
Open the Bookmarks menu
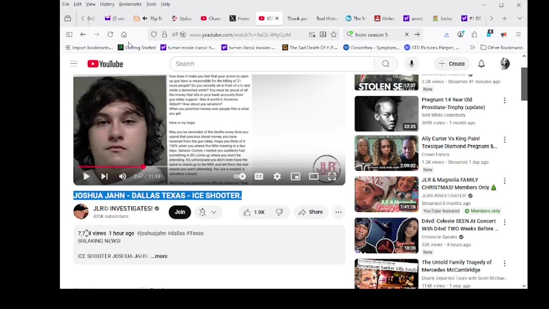pos(130,4)
